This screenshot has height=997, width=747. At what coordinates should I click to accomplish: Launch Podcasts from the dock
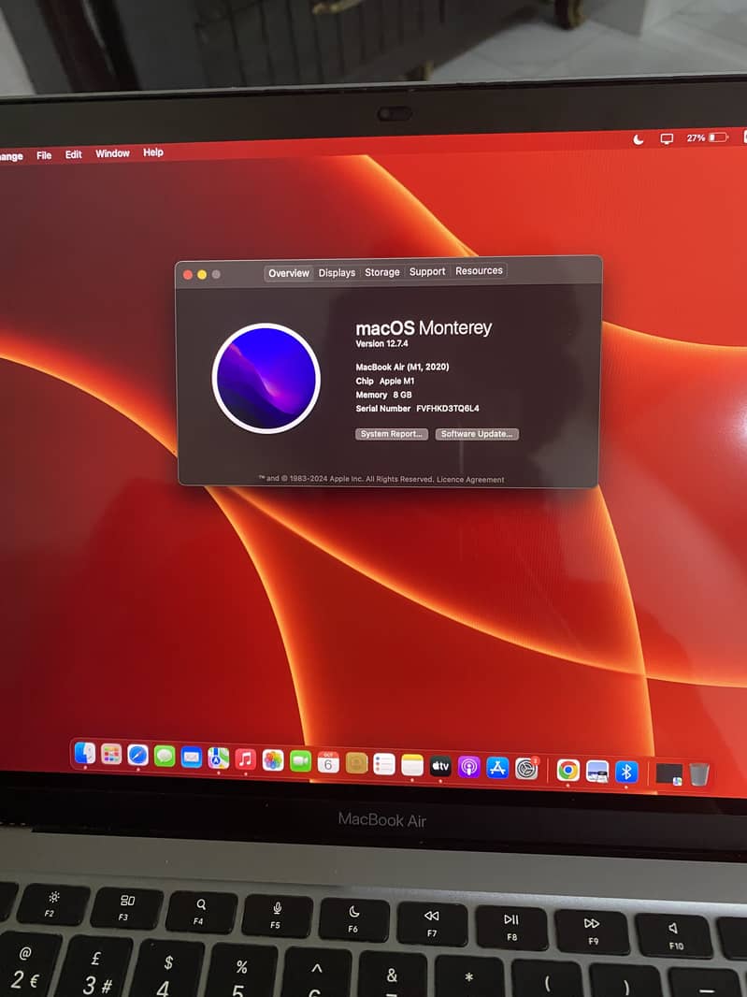pyautogui.click(x=468, y=767)
